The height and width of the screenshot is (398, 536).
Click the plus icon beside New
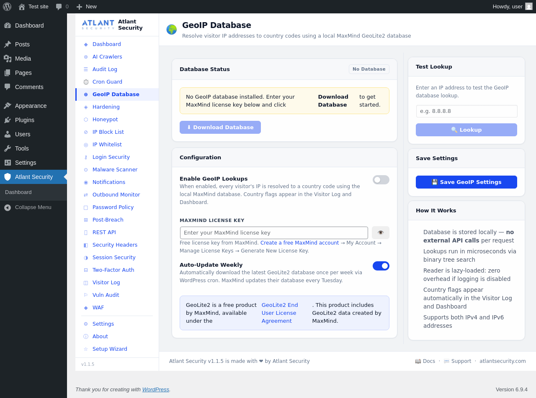point(79,7)
